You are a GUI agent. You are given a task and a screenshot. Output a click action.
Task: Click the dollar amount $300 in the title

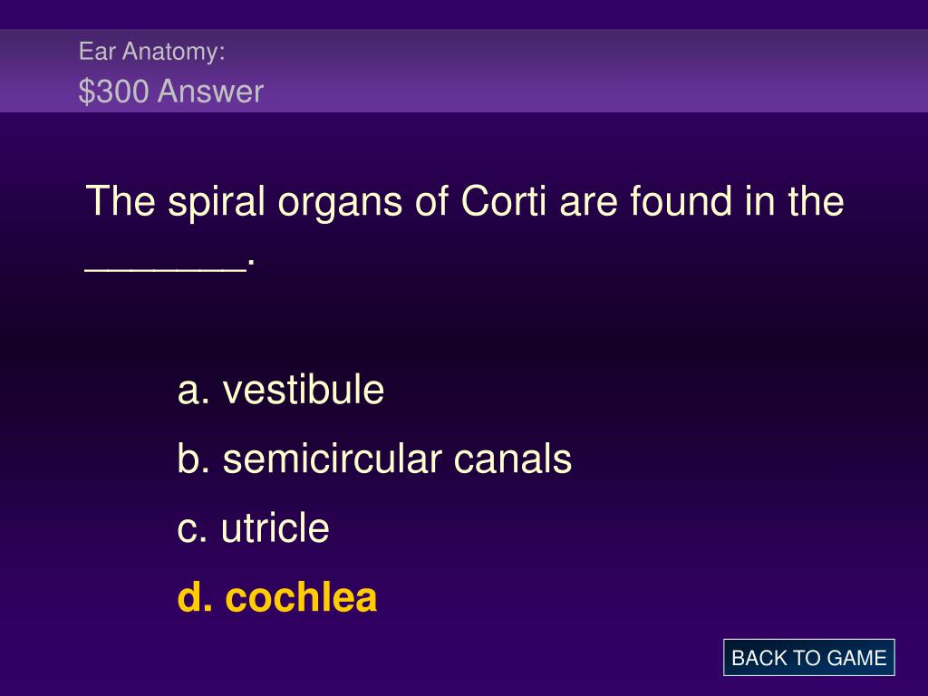(113, 92)
